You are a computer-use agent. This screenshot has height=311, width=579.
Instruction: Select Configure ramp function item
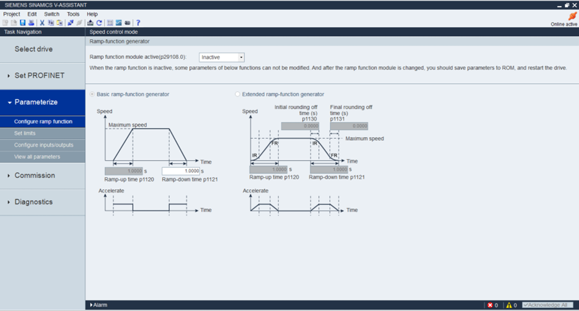pos(42,121)
